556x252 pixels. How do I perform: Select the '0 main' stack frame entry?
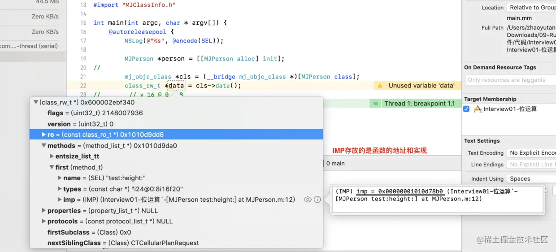point(335,164)
